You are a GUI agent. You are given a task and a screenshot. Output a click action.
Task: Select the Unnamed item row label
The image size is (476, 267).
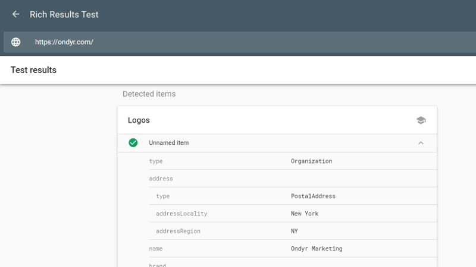(x=169, y=142)
